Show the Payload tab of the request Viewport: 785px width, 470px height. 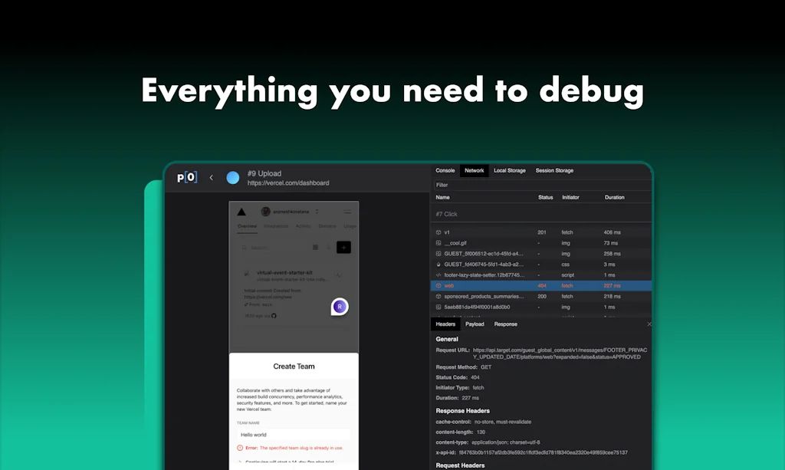[x=475, y=324]
